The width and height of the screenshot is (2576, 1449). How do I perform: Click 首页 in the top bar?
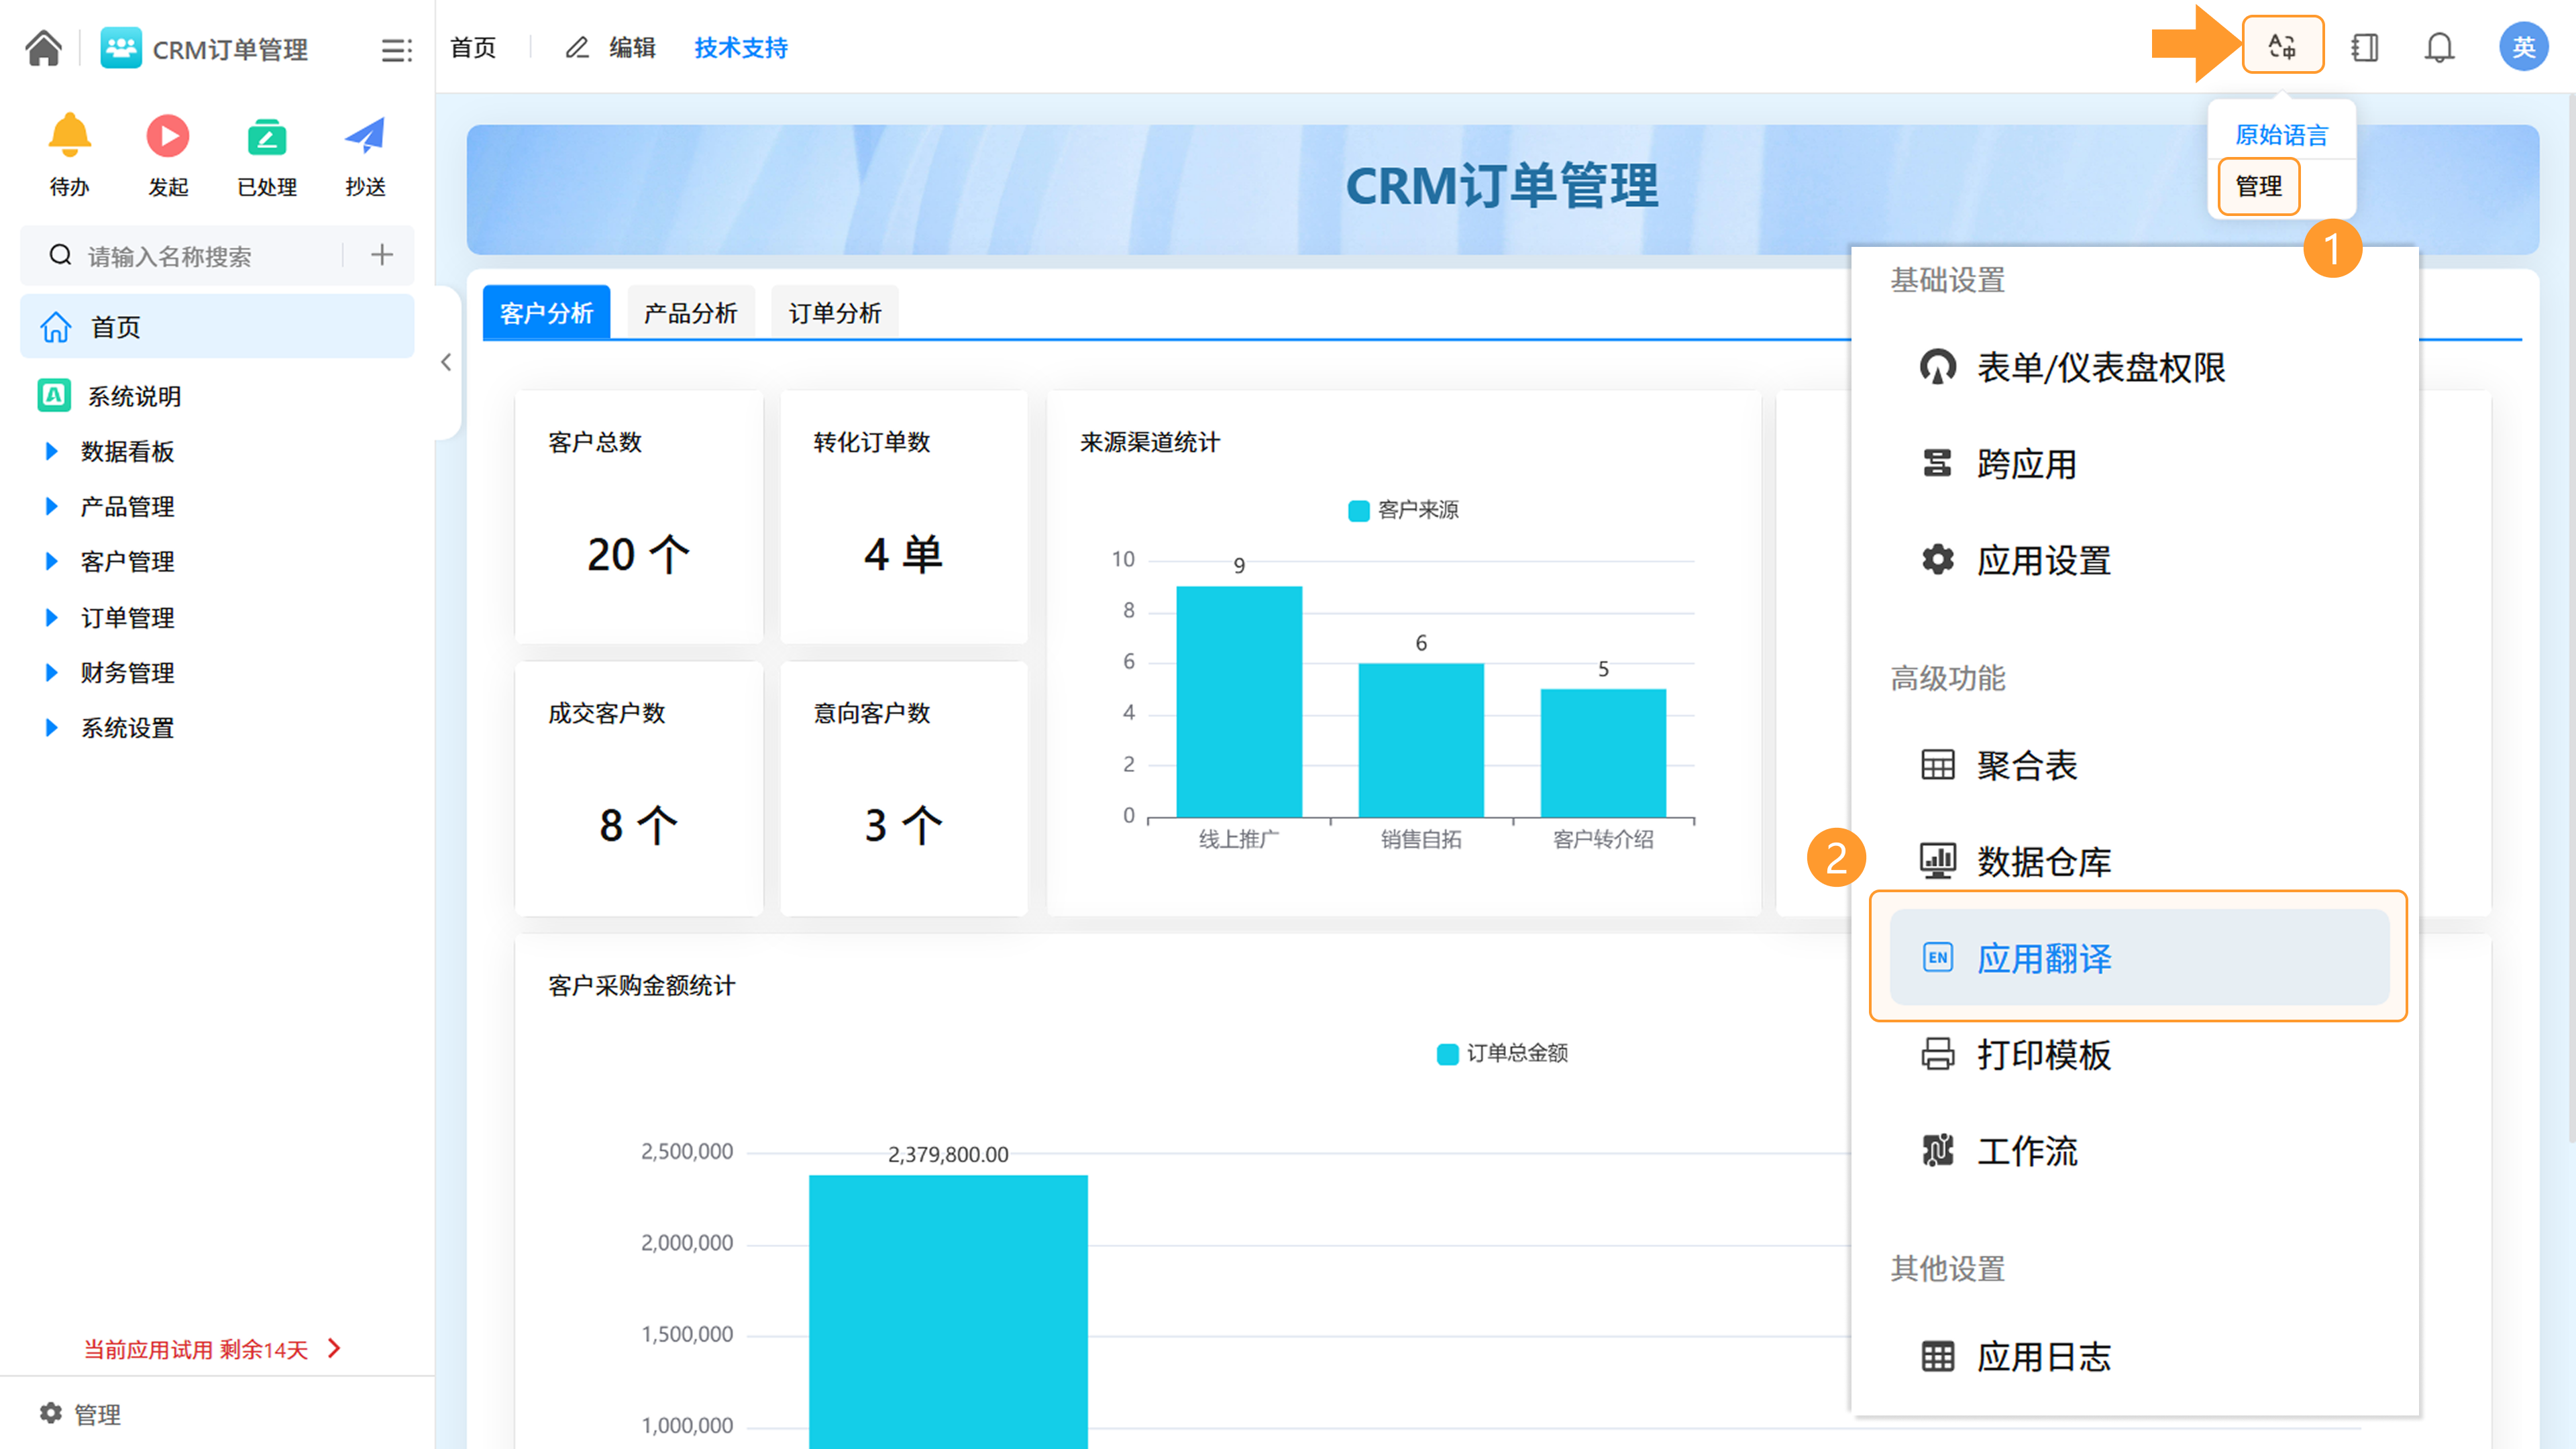473,47
